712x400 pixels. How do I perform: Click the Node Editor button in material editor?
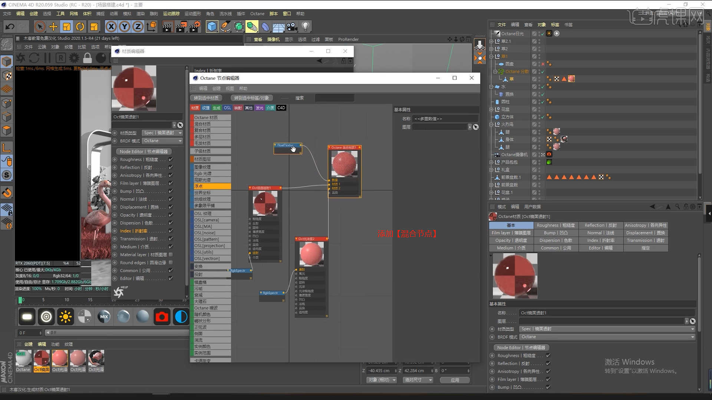pos(144,151)
